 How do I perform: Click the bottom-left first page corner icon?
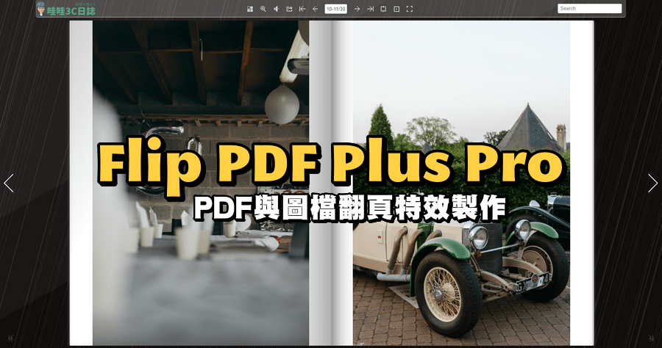coord(10,338)
